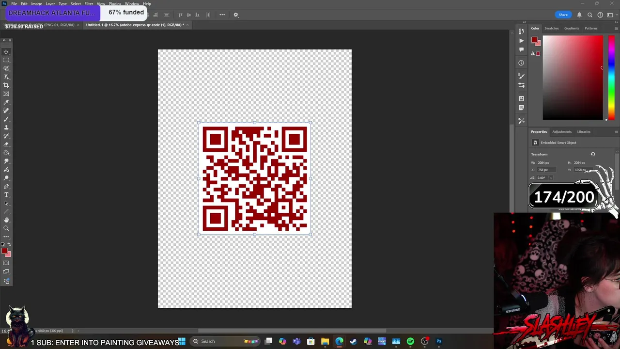The width and height of the screenshot is (620, 349).
Task: Adjust the rainbow hue slider
Action: [611, 78]
